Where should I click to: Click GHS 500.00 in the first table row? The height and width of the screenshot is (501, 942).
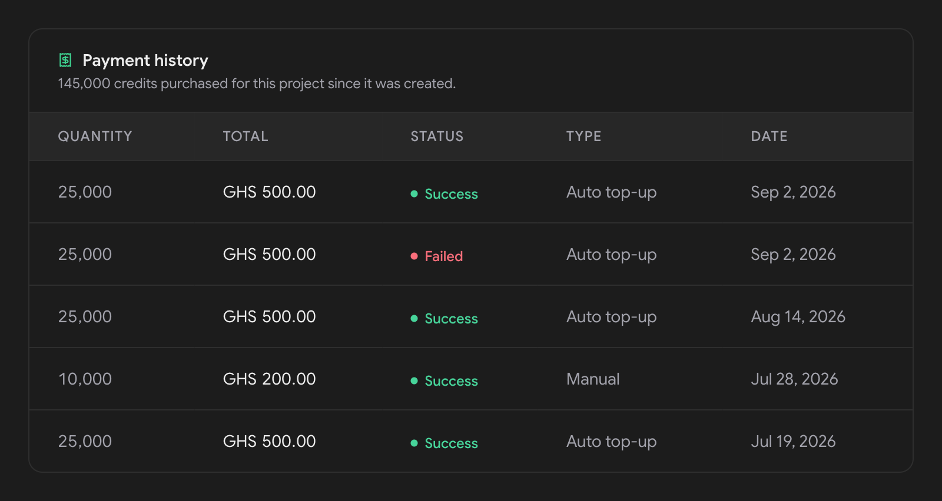point(269,192)
